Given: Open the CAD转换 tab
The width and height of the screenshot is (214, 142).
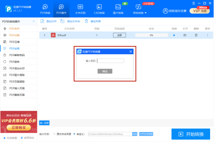Looking at the screenshot, I should (x=99, y=9).
